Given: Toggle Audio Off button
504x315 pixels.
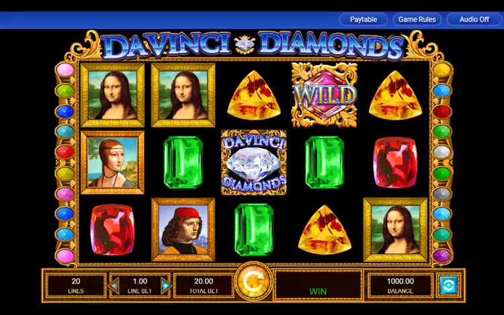Looking at the screenshot, I should click(x=474, y=19).
